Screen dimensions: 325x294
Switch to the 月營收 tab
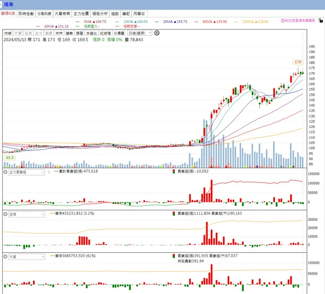139,14
